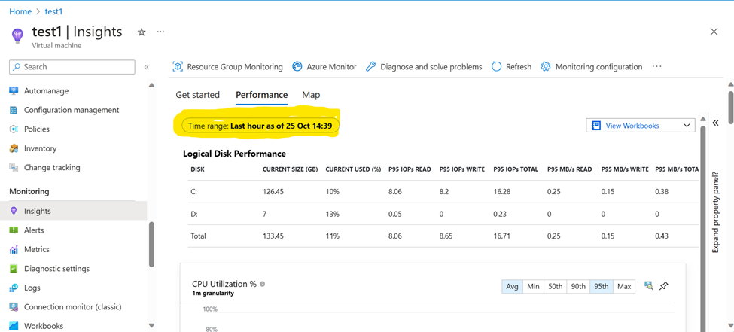The height and width of the screenshot is (332, 734).
Task: Sort by P95 MB/s WRITE column header
Action: click(x=625, y=169)
